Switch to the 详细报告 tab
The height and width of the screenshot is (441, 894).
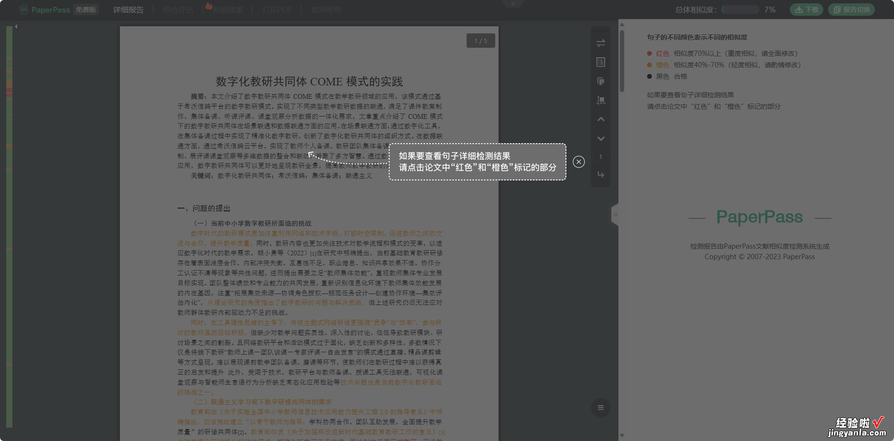128,10
